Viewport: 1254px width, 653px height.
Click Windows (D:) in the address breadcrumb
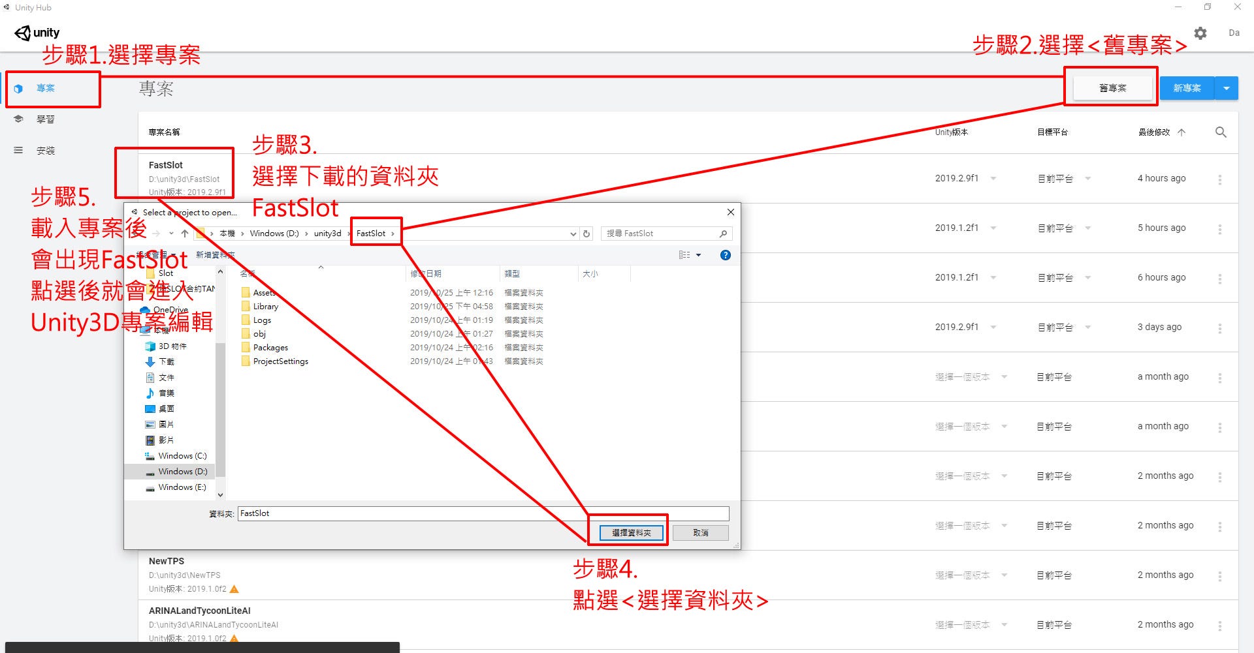274,234
